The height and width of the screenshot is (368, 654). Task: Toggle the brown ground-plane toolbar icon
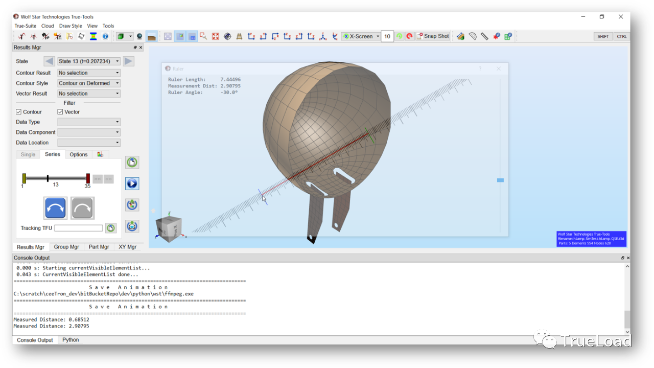click(151, 36)
